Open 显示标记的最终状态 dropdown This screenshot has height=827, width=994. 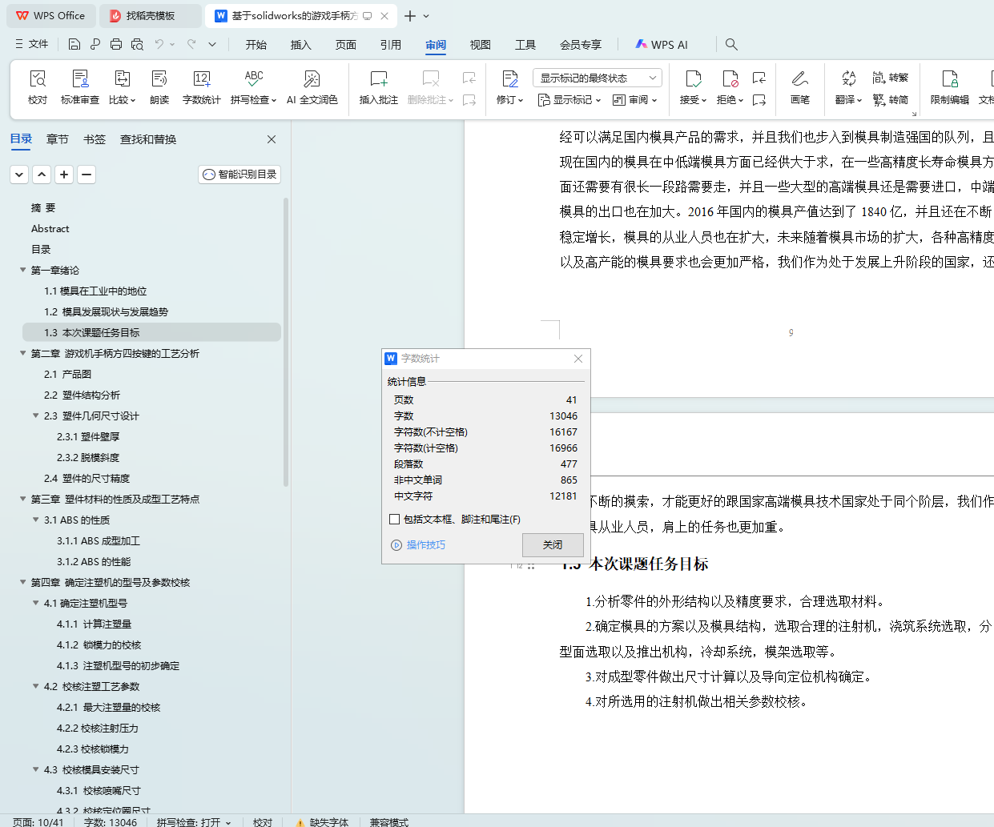click(x=597, y=78)
